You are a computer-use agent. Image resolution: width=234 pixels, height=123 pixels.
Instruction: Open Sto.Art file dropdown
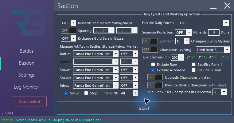(96, 70)
